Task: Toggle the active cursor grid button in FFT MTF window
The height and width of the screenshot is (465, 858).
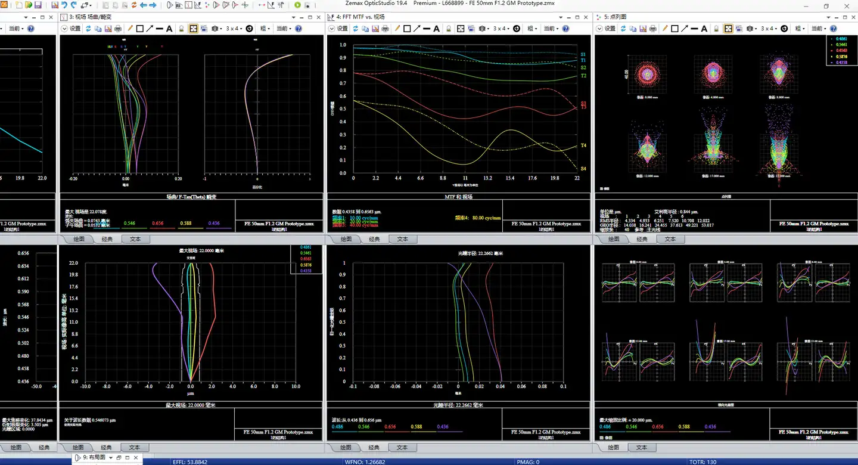Action: 460,29
